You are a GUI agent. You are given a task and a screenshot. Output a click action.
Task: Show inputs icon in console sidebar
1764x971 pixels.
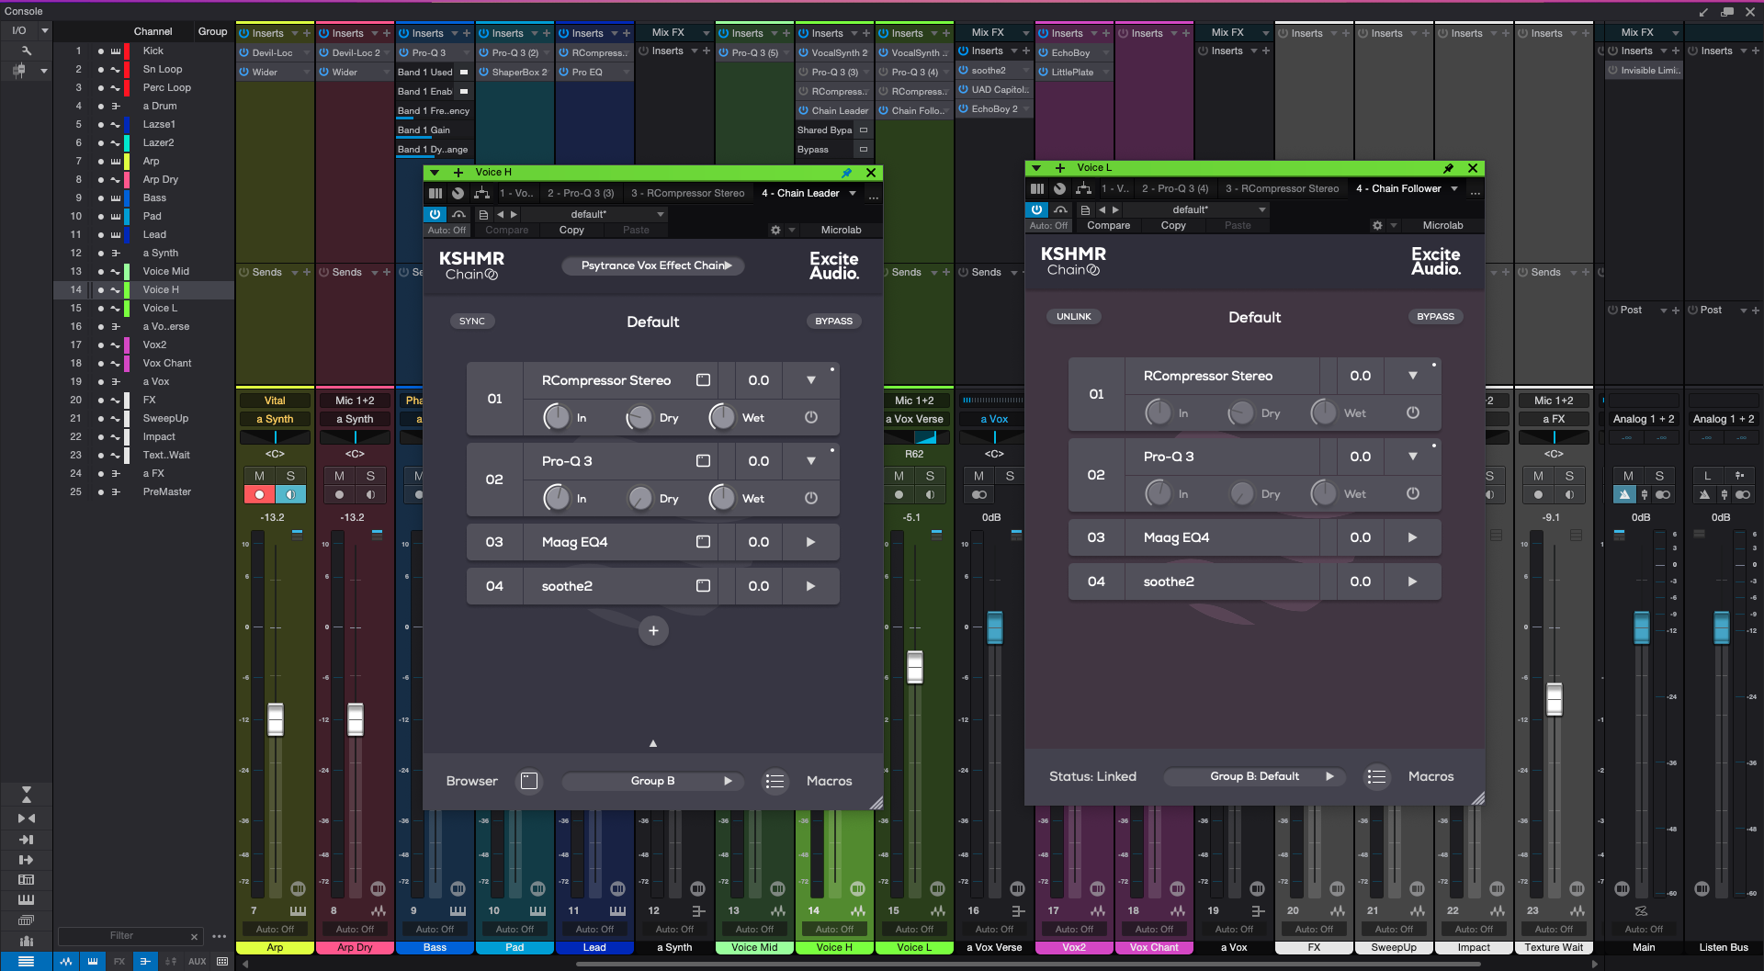pos(27,840)
